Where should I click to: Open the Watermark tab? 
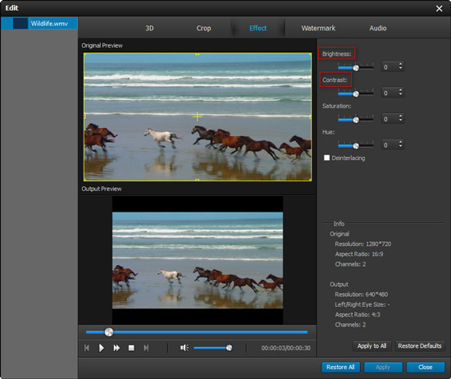click(318, 28)
